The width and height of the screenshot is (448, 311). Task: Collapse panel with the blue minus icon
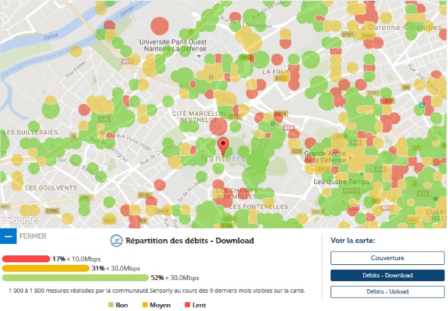[8, 236]
